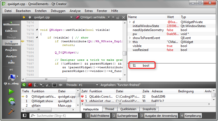Switch to Editieren mode in sidebar
This screenshot has width=218, height=121.
11,31
